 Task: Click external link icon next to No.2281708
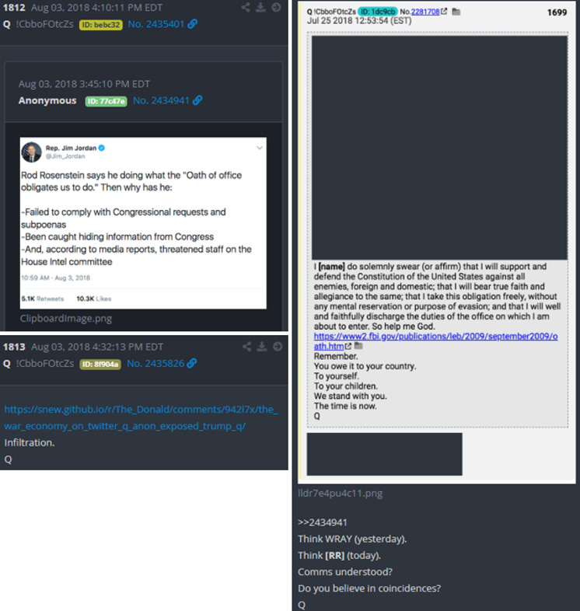pos(444,12)
